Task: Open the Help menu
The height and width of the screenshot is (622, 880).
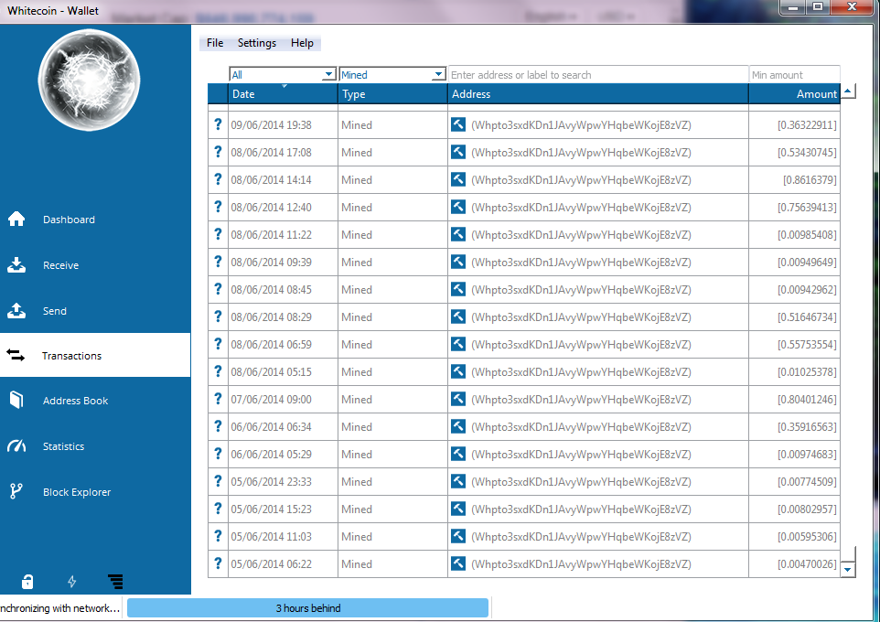Action: (302, 43)
